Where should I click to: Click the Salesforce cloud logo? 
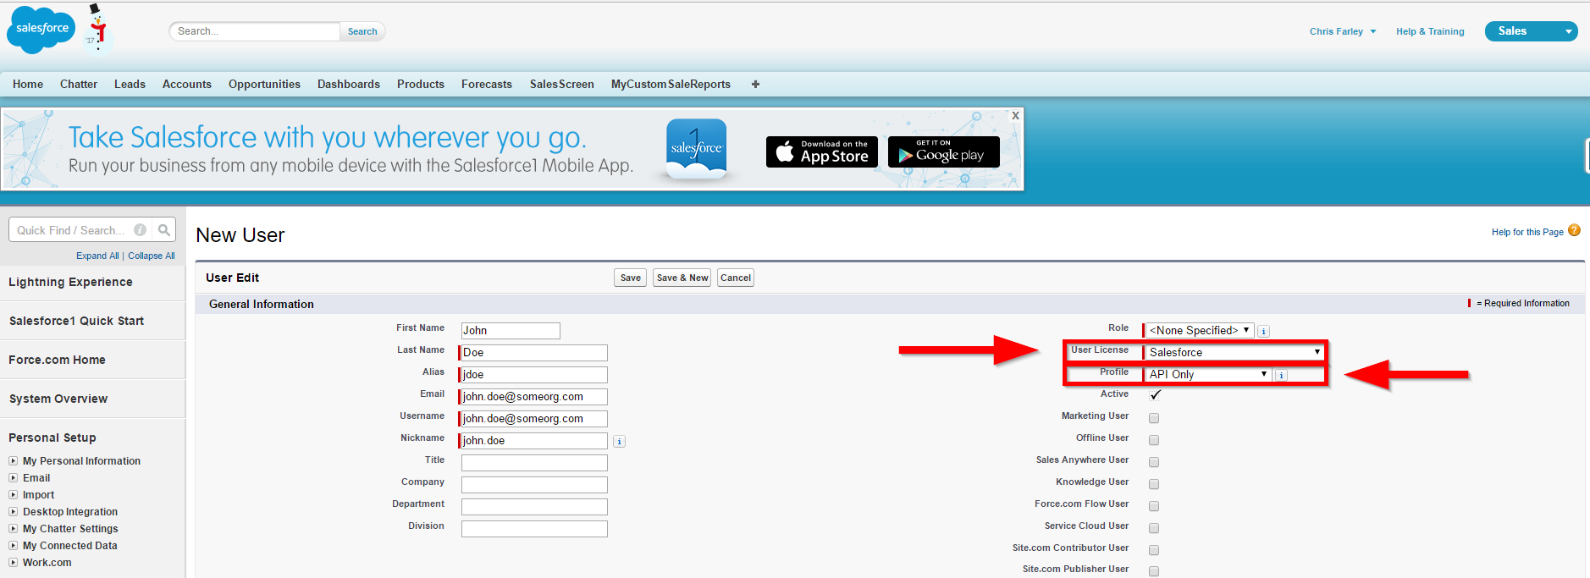point(41,30)
